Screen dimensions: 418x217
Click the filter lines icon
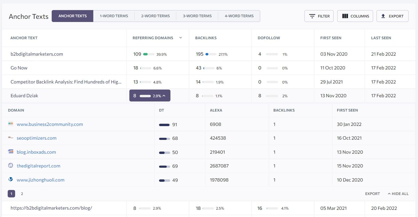pyautogui.click(x=312, y=16)
